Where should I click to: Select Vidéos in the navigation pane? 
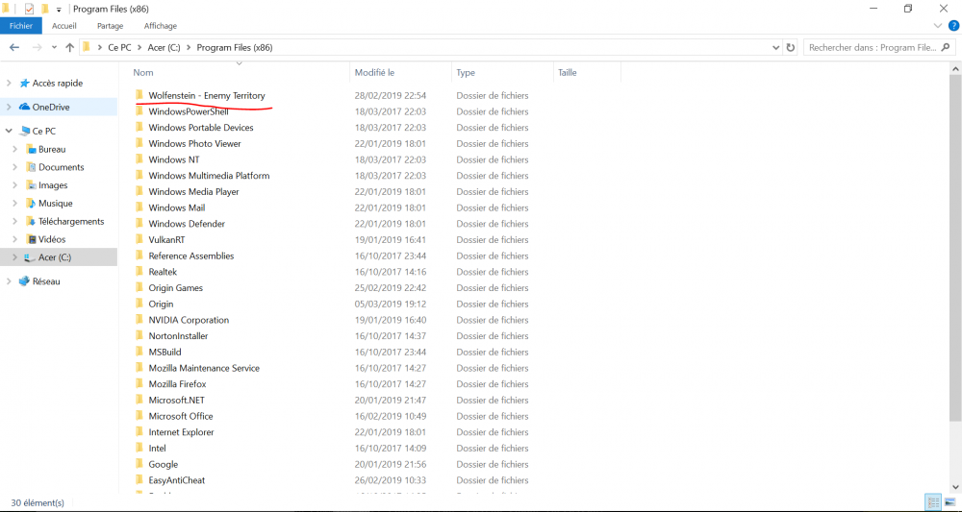click(52, 239)
